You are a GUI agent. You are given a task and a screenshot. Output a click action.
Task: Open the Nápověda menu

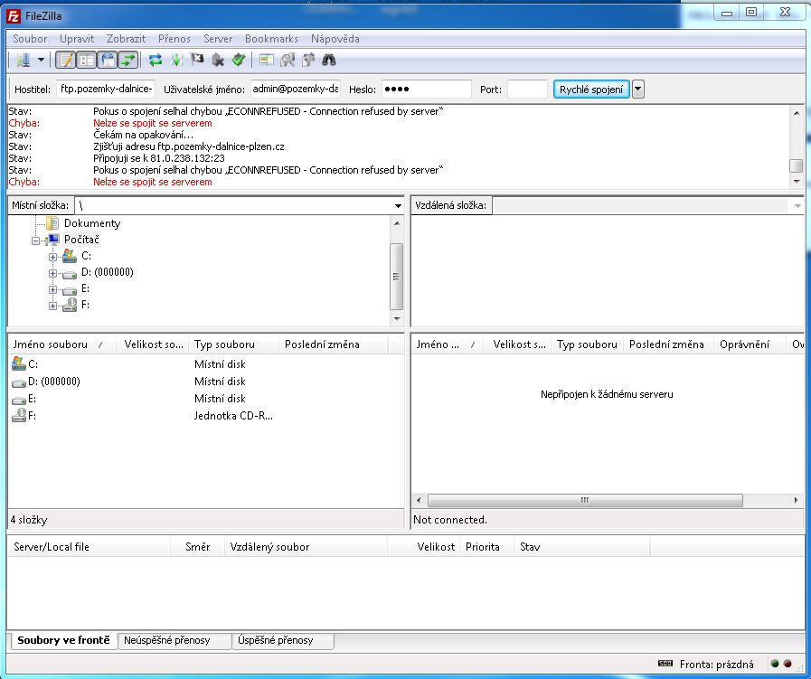click(x=335, y=39)
